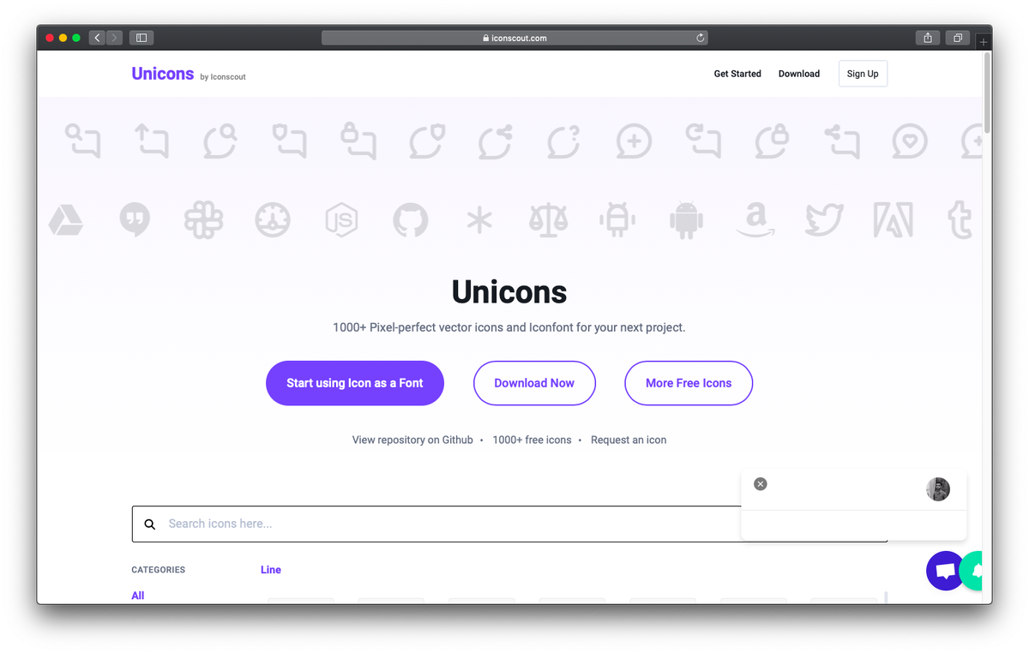Click the page vertical scrollbar

(x=987, y=94)
